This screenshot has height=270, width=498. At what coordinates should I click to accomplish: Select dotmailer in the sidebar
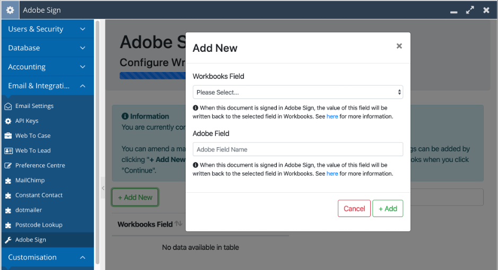click(48, 210)
